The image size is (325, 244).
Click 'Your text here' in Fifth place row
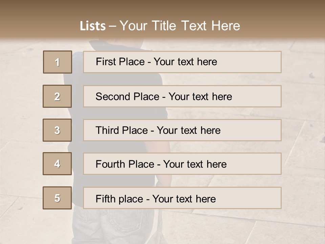(184, 199)
